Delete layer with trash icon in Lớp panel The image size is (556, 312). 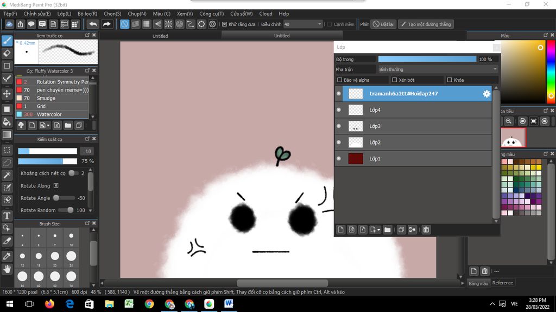tap(426, 230)
